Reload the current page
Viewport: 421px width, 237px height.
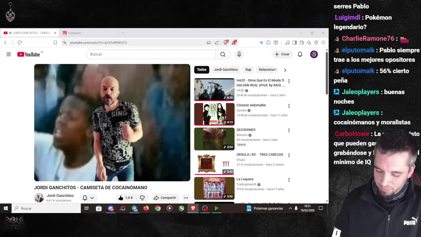click(20, 42)
